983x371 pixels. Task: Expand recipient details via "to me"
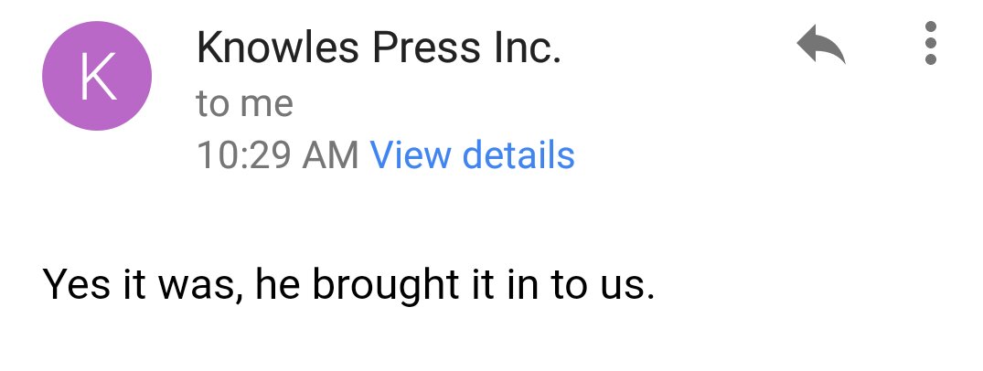click(244, 103)
